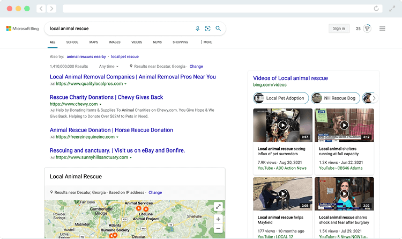402x239 pixels.
Task: Switch to the IMAGES tab
Action: coord(115,42)
